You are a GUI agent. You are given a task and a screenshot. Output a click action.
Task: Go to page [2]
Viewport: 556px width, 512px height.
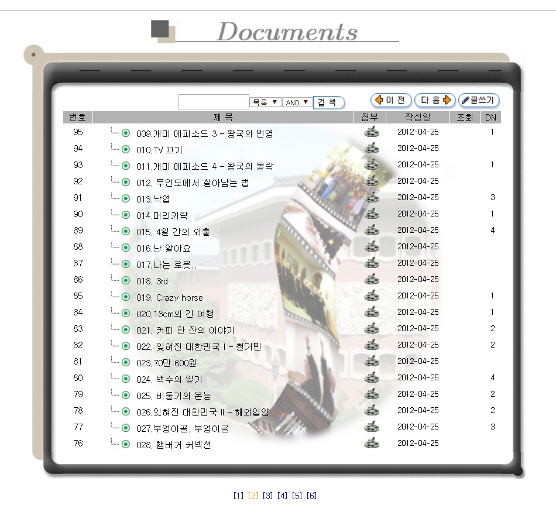click(x=253, y=496)
